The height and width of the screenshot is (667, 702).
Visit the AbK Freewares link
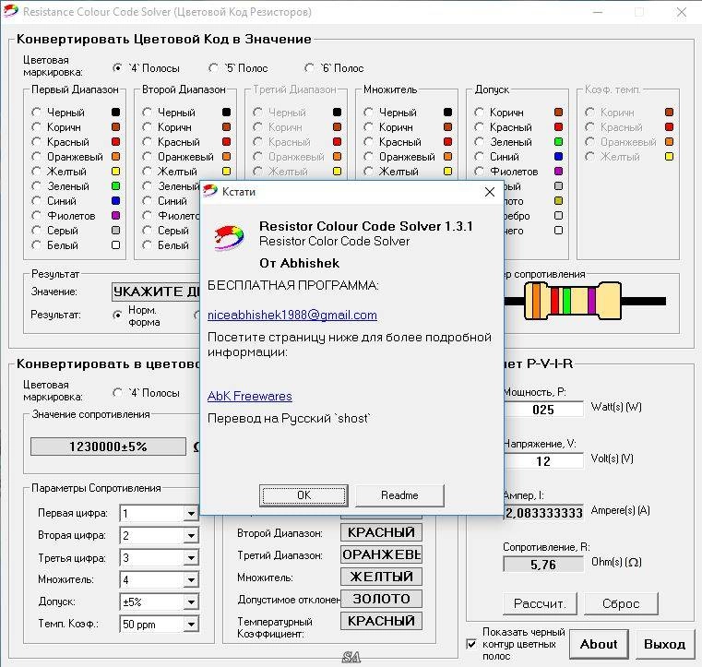point(250,396)
